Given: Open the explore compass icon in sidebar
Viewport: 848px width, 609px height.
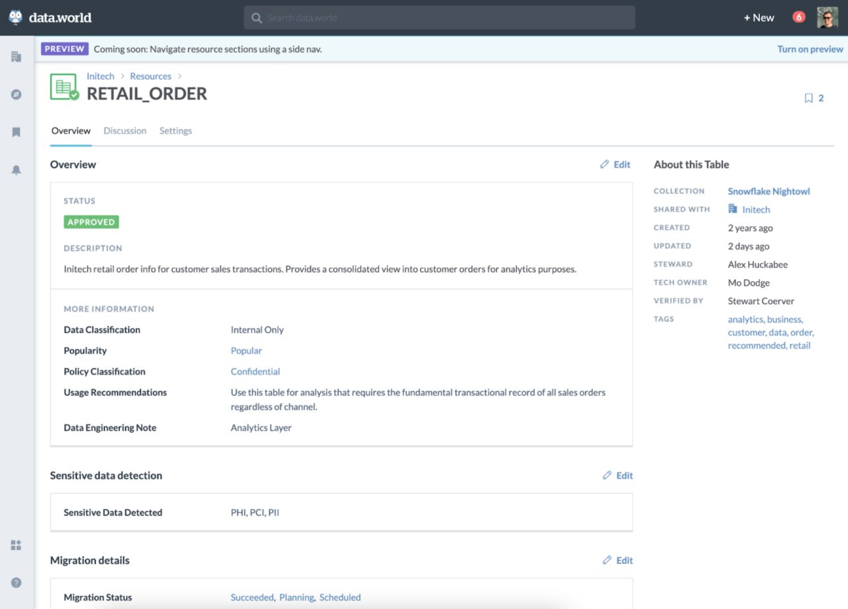Looking at the screenshot, I should [17, 95].
